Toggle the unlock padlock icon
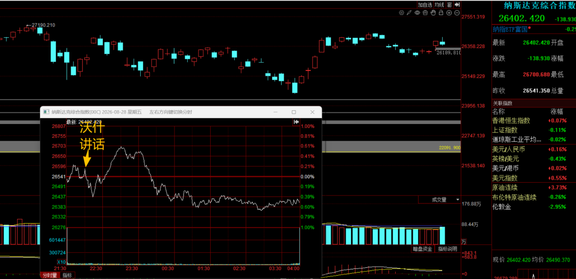576x279 pixels. point(441,12)
